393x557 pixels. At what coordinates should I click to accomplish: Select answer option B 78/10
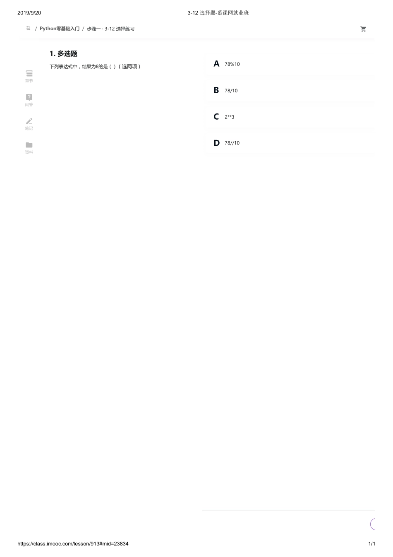click(289, 90)
